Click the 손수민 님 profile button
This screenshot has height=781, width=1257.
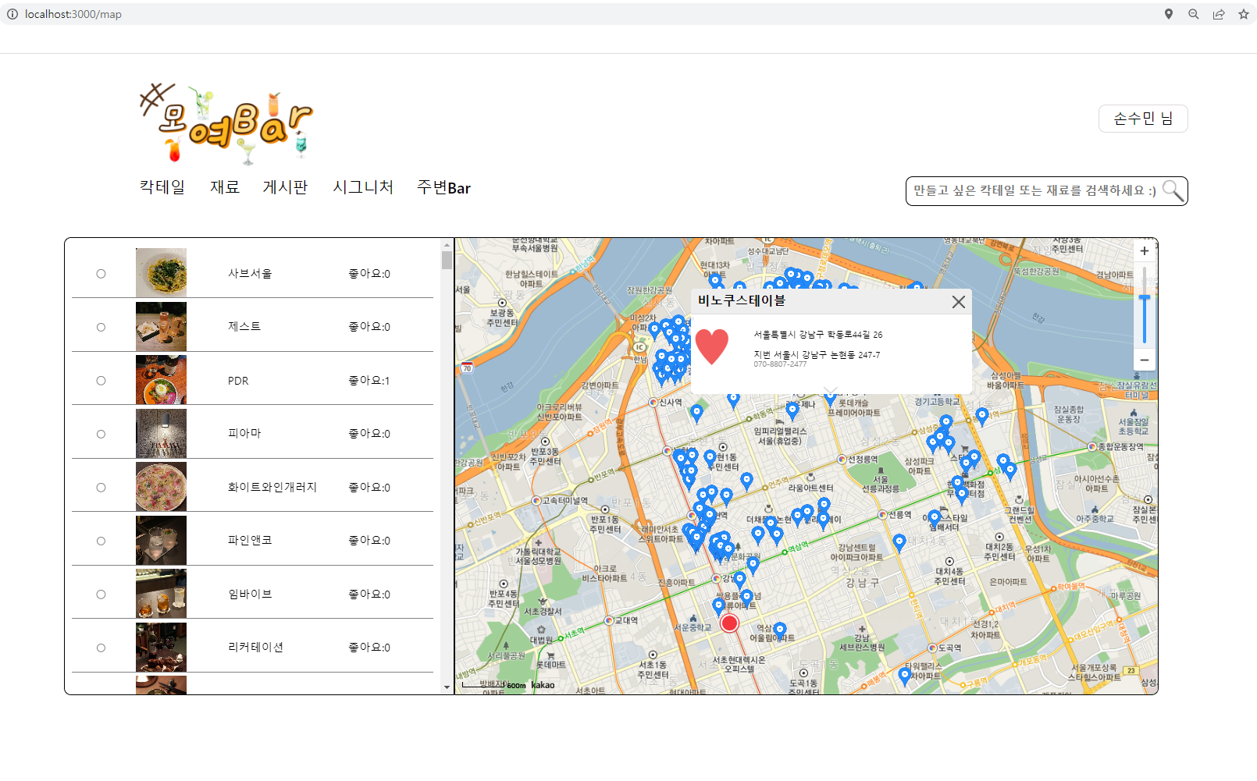point(1143,118)
